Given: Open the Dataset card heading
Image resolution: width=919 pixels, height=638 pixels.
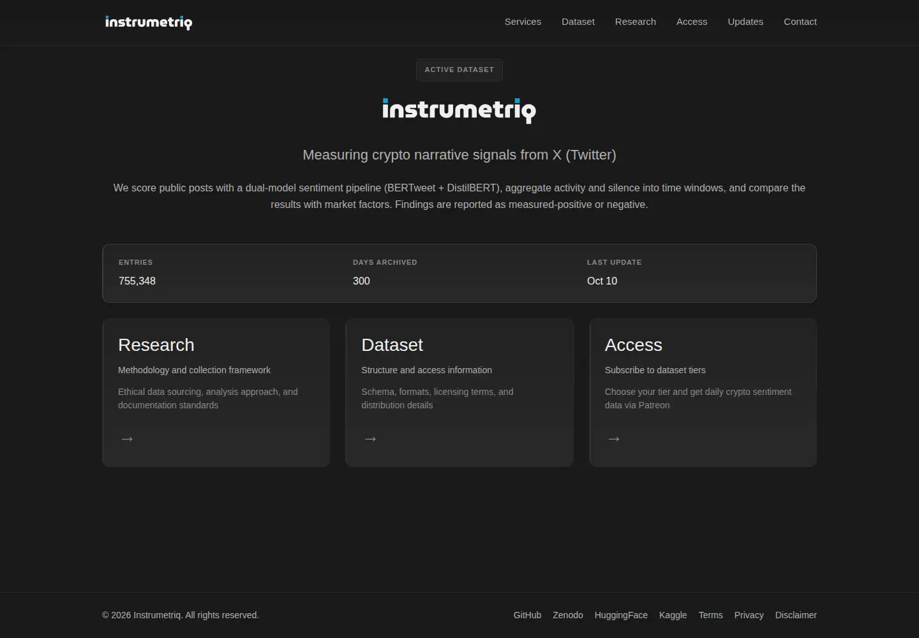Looking at the screenshot, I should (392, 345).
